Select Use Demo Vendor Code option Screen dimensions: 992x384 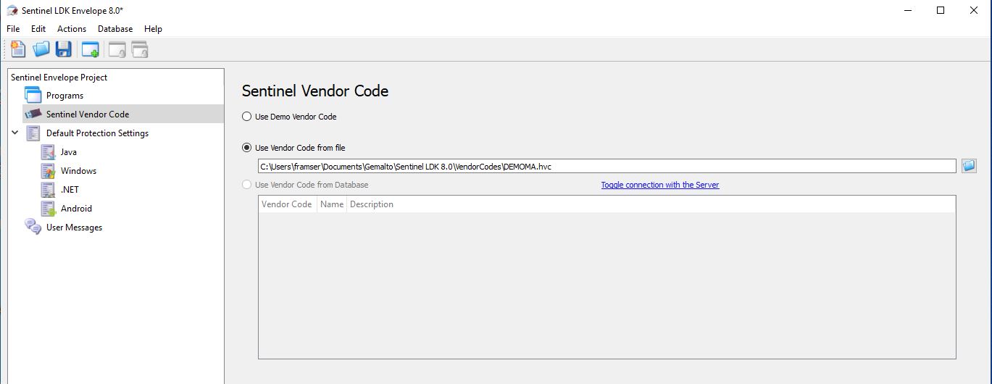pyautogui.click(x=289, y=117)
